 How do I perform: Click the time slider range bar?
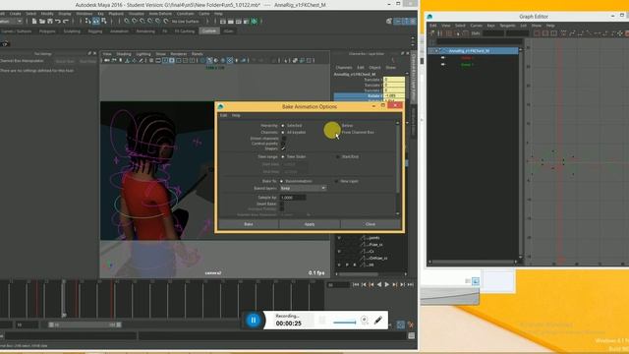click(x=86, y=324)
